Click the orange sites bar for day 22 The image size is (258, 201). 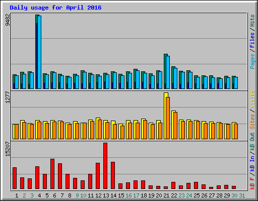tap(175, 126)
